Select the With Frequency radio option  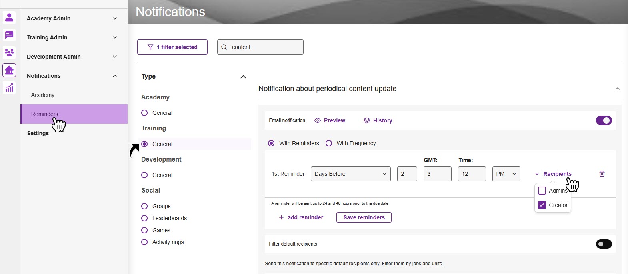click(x=329, y=143)
